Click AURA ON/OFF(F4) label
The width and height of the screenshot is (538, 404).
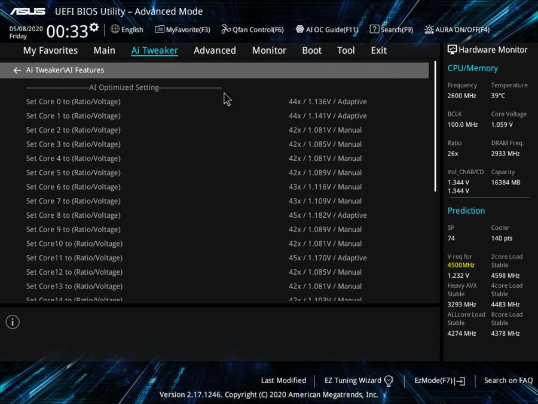tap(463, 30)
